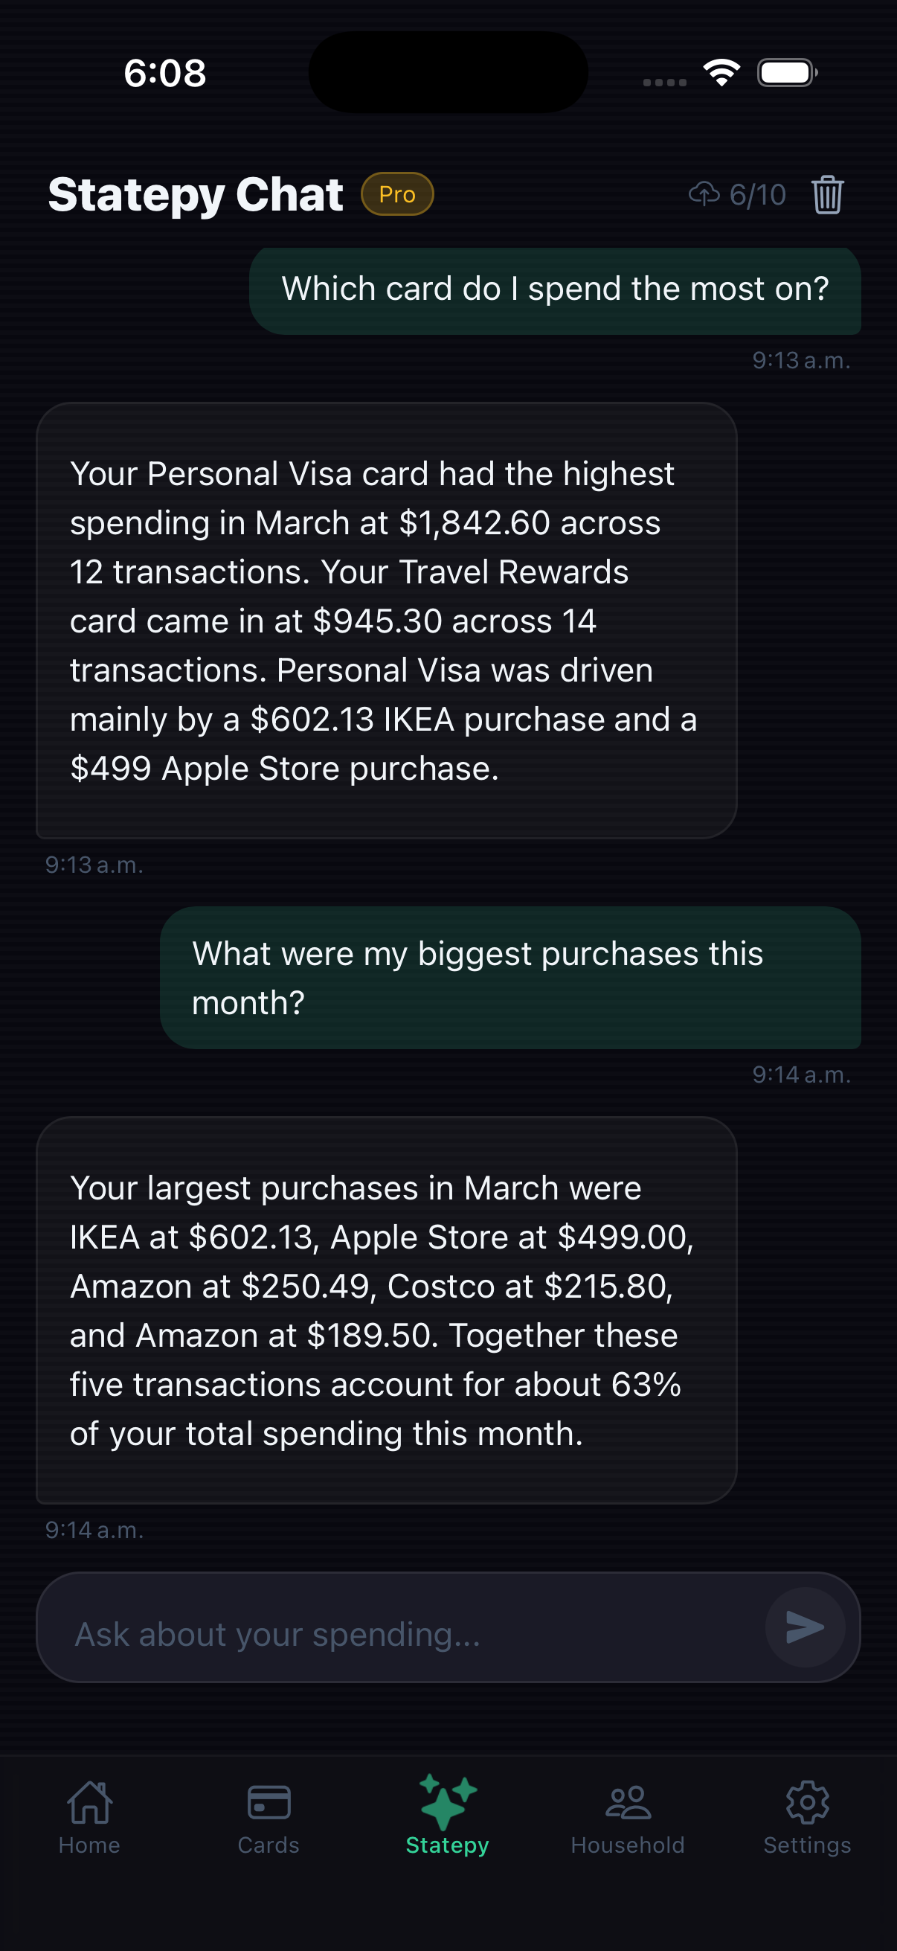
Task: Tap the Wi-Fi status icon
Action: click(721, 73)
